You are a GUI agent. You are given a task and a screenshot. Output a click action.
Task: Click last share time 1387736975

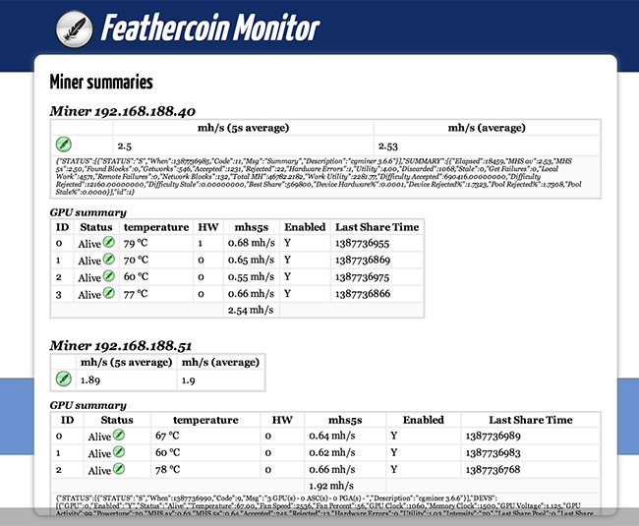[363, 277]
